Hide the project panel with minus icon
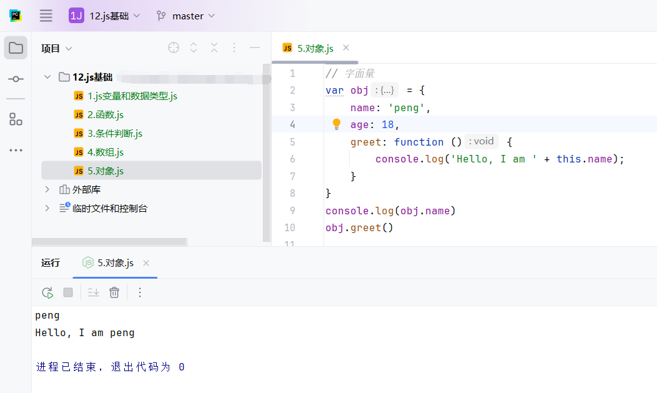The height and width of the screenshot is (393, 657). (255, 47)
